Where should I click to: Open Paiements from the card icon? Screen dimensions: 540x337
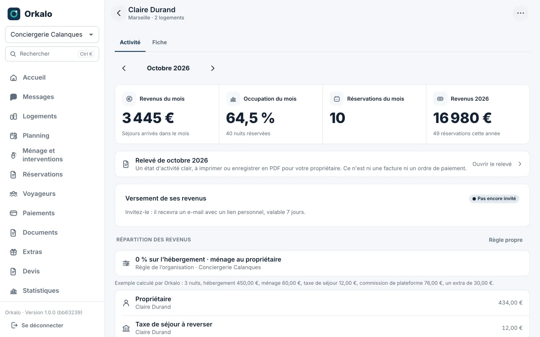pos(13,213)
